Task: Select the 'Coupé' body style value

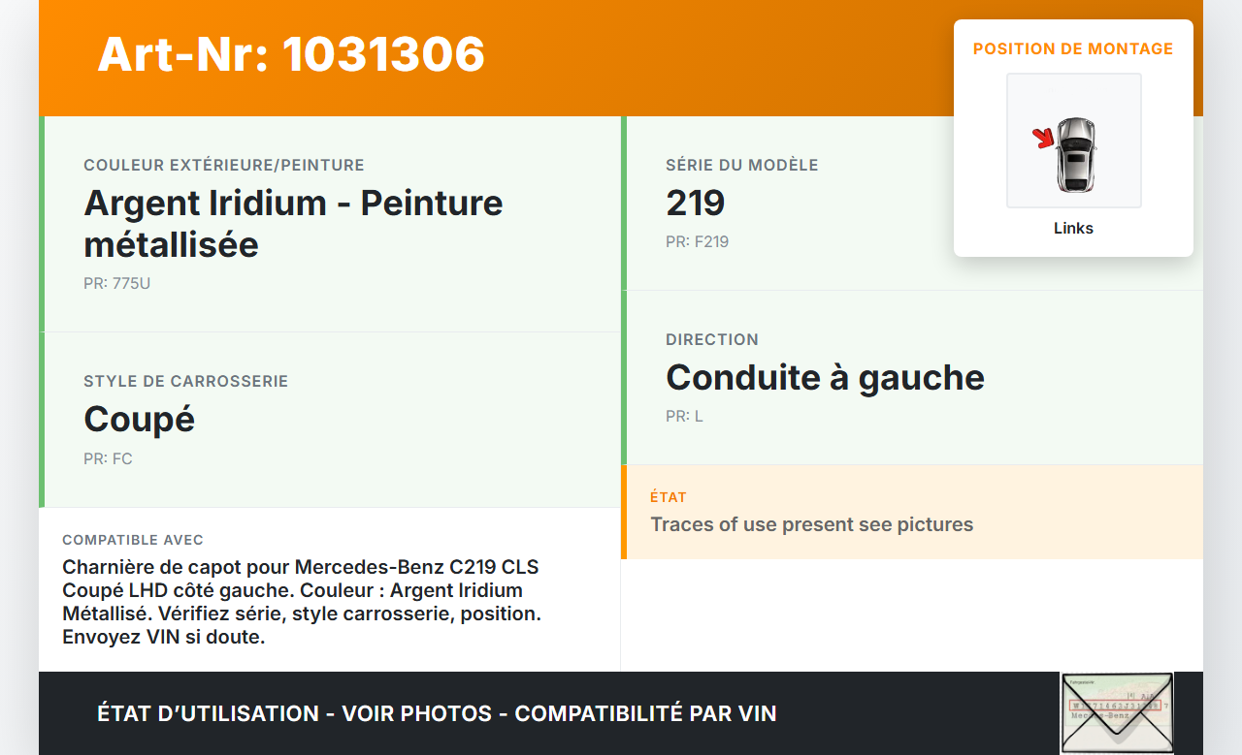Action: [x=139, y=419]
